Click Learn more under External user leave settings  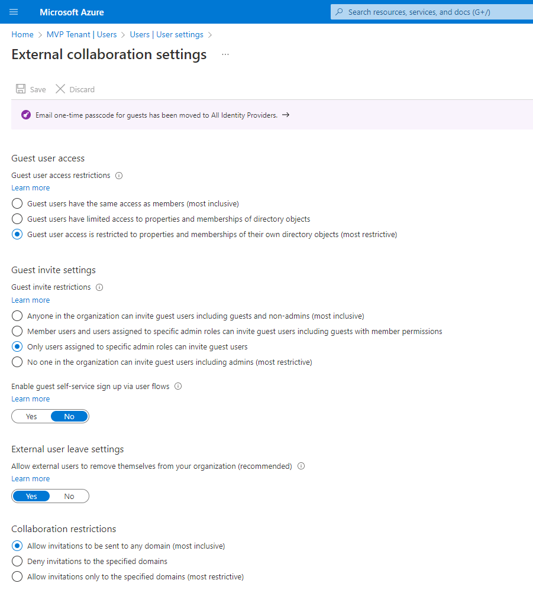(30, 478)
